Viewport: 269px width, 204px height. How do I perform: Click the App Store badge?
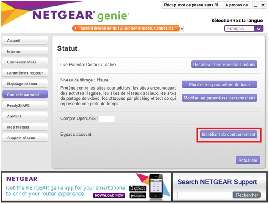coord(138,189)
